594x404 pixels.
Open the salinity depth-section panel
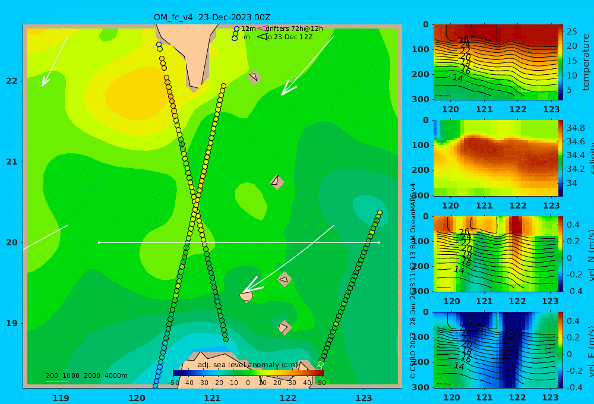(x=496, y=158)
